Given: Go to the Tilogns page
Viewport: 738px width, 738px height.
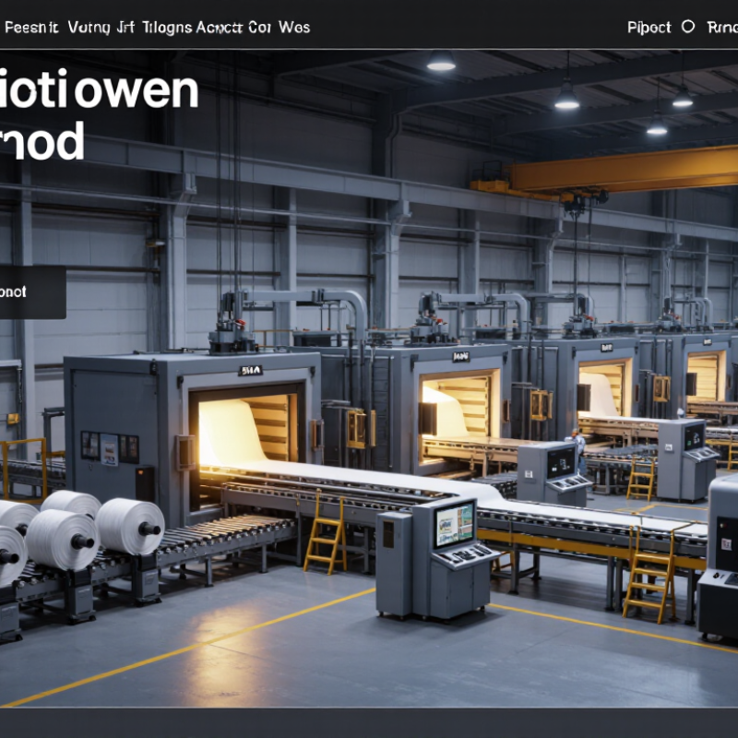Looking at the screenshot, I should (x=167, y=28).
